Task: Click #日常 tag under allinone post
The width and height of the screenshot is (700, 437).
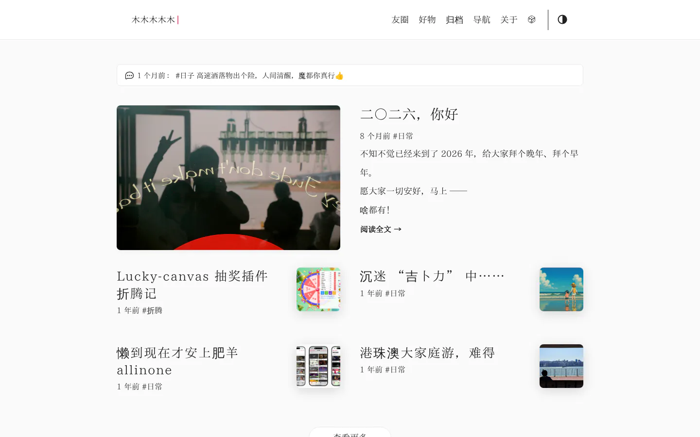Action: [x=152, y=387]
